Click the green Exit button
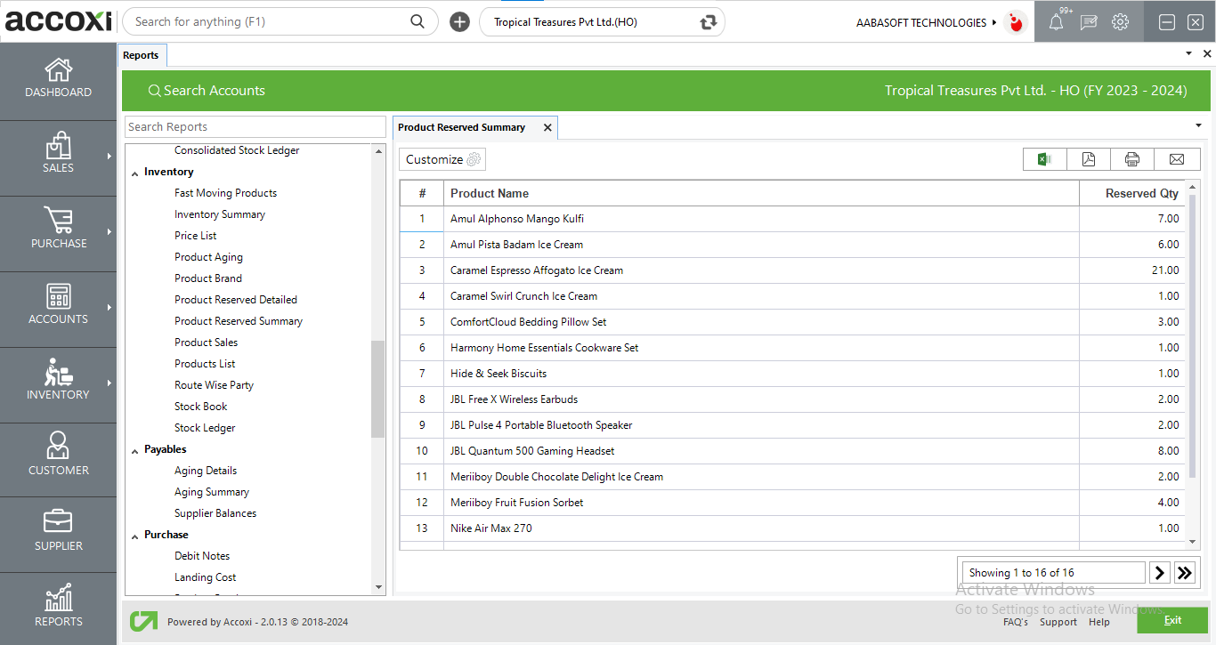The height and width of the screenshot is (645, 1216). (1171, 620)
